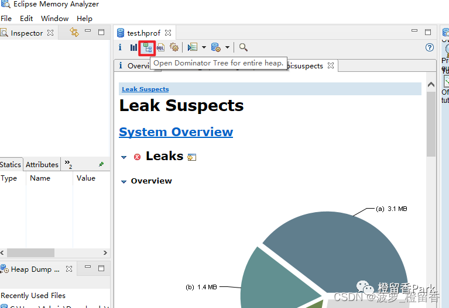The width and height of the screenshot is (449, 308).
Task: Open the Overview info toolbar icon
Action: point(120,47)
